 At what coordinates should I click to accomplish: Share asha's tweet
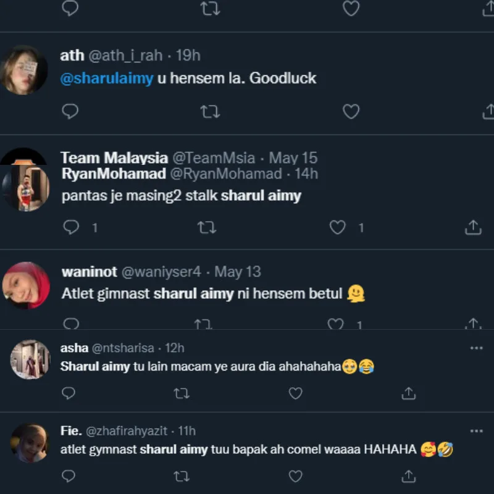[x=408, y=393]
